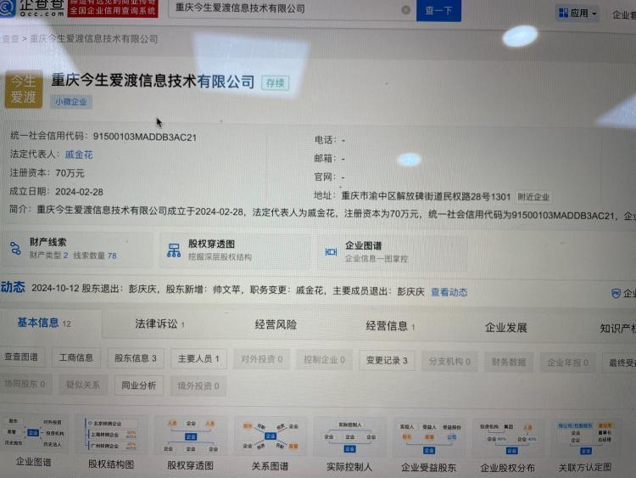The image size is (636, 478).
Task: Click credit code 91500103MADDB3AC21 text
Action: [145, 138]
